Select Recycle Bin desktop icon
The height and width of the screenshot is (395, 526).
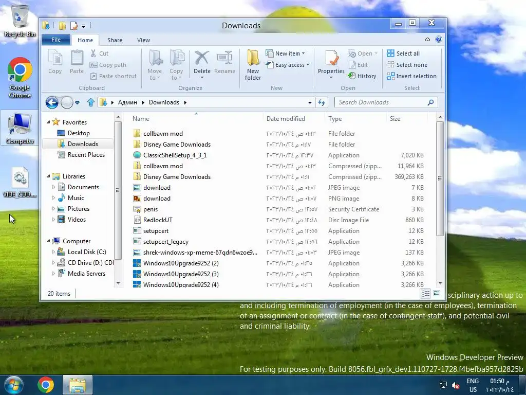tap(20, 21)
